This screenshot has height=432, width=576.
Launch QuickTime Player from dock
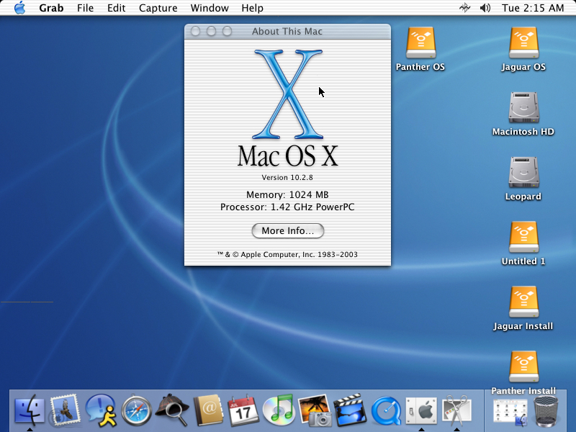[x=384, y=410]
